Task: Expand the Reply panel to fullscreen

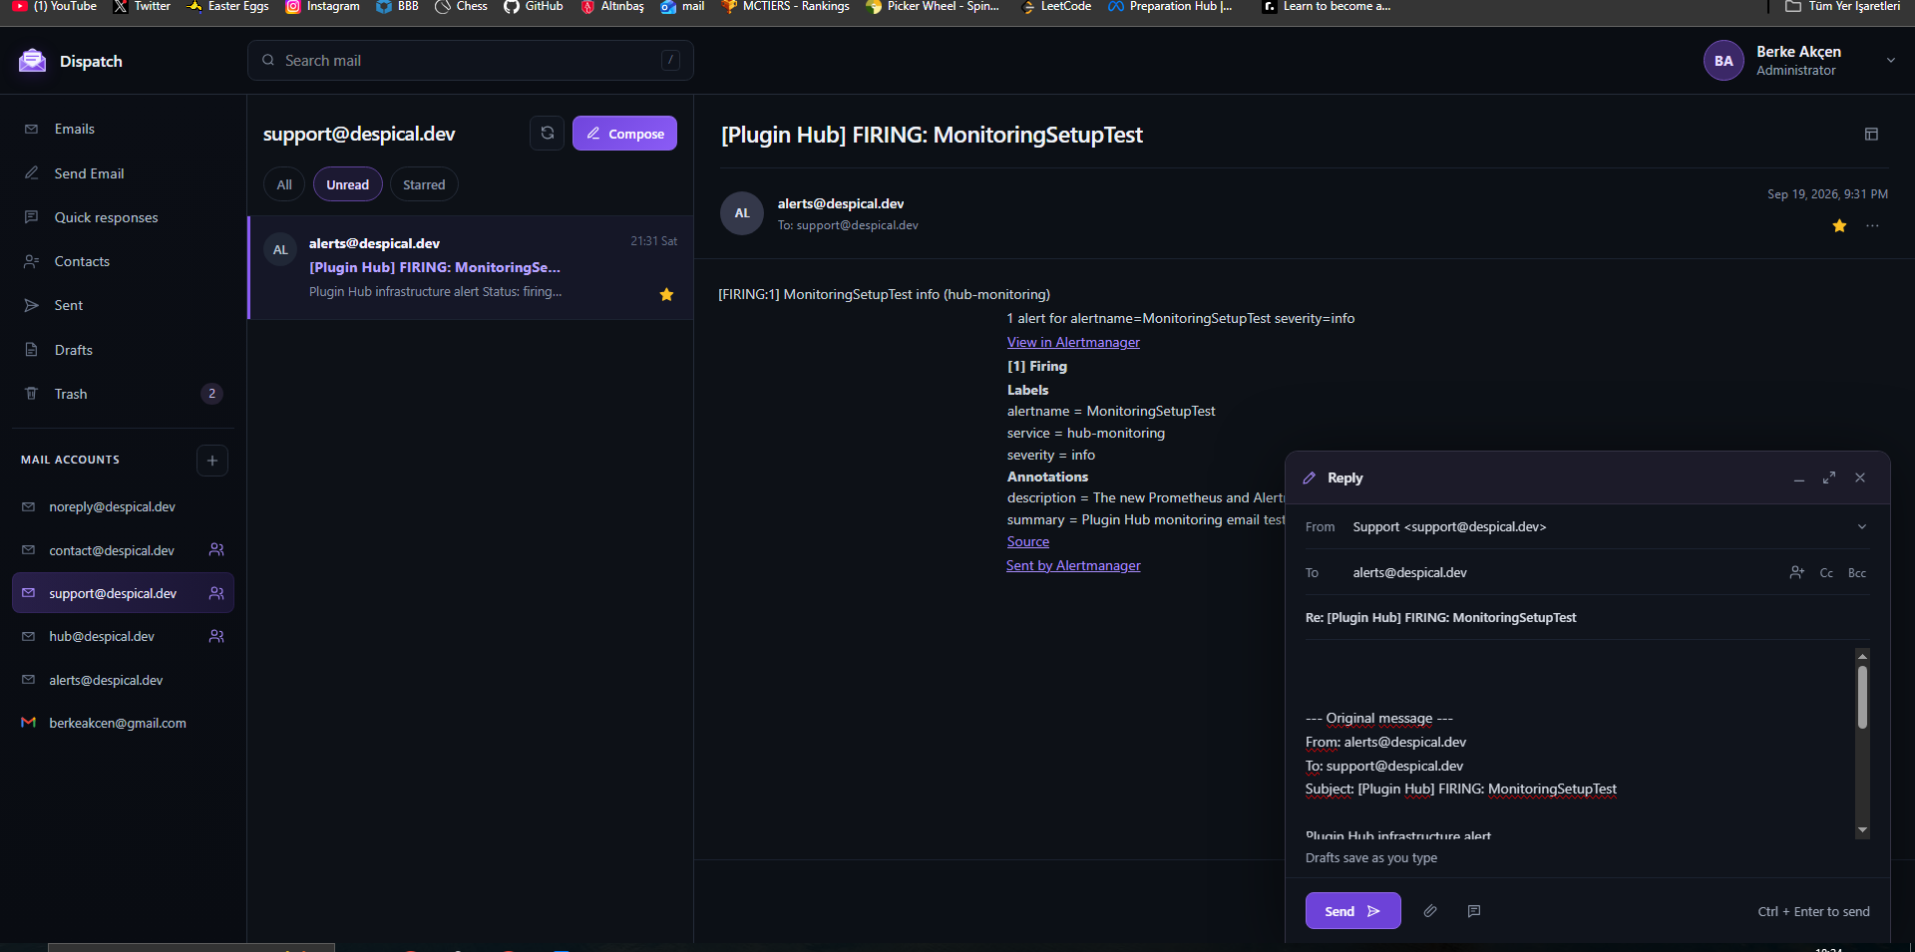Action: [x=1829, y=478]
